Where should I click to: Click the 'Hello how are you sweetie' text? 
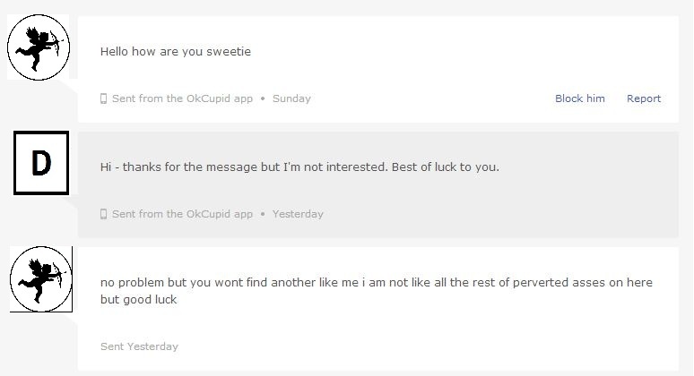(176, 52)
